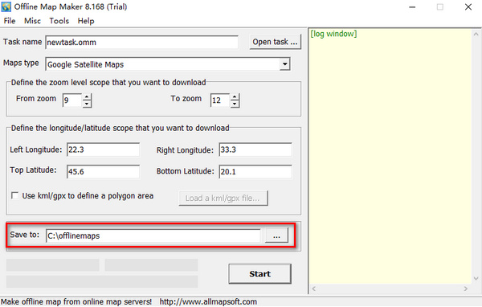This screenshot has width=482, height=307.
Task: Expand the Maps type dropdown
Action: [x=285, y=64]
